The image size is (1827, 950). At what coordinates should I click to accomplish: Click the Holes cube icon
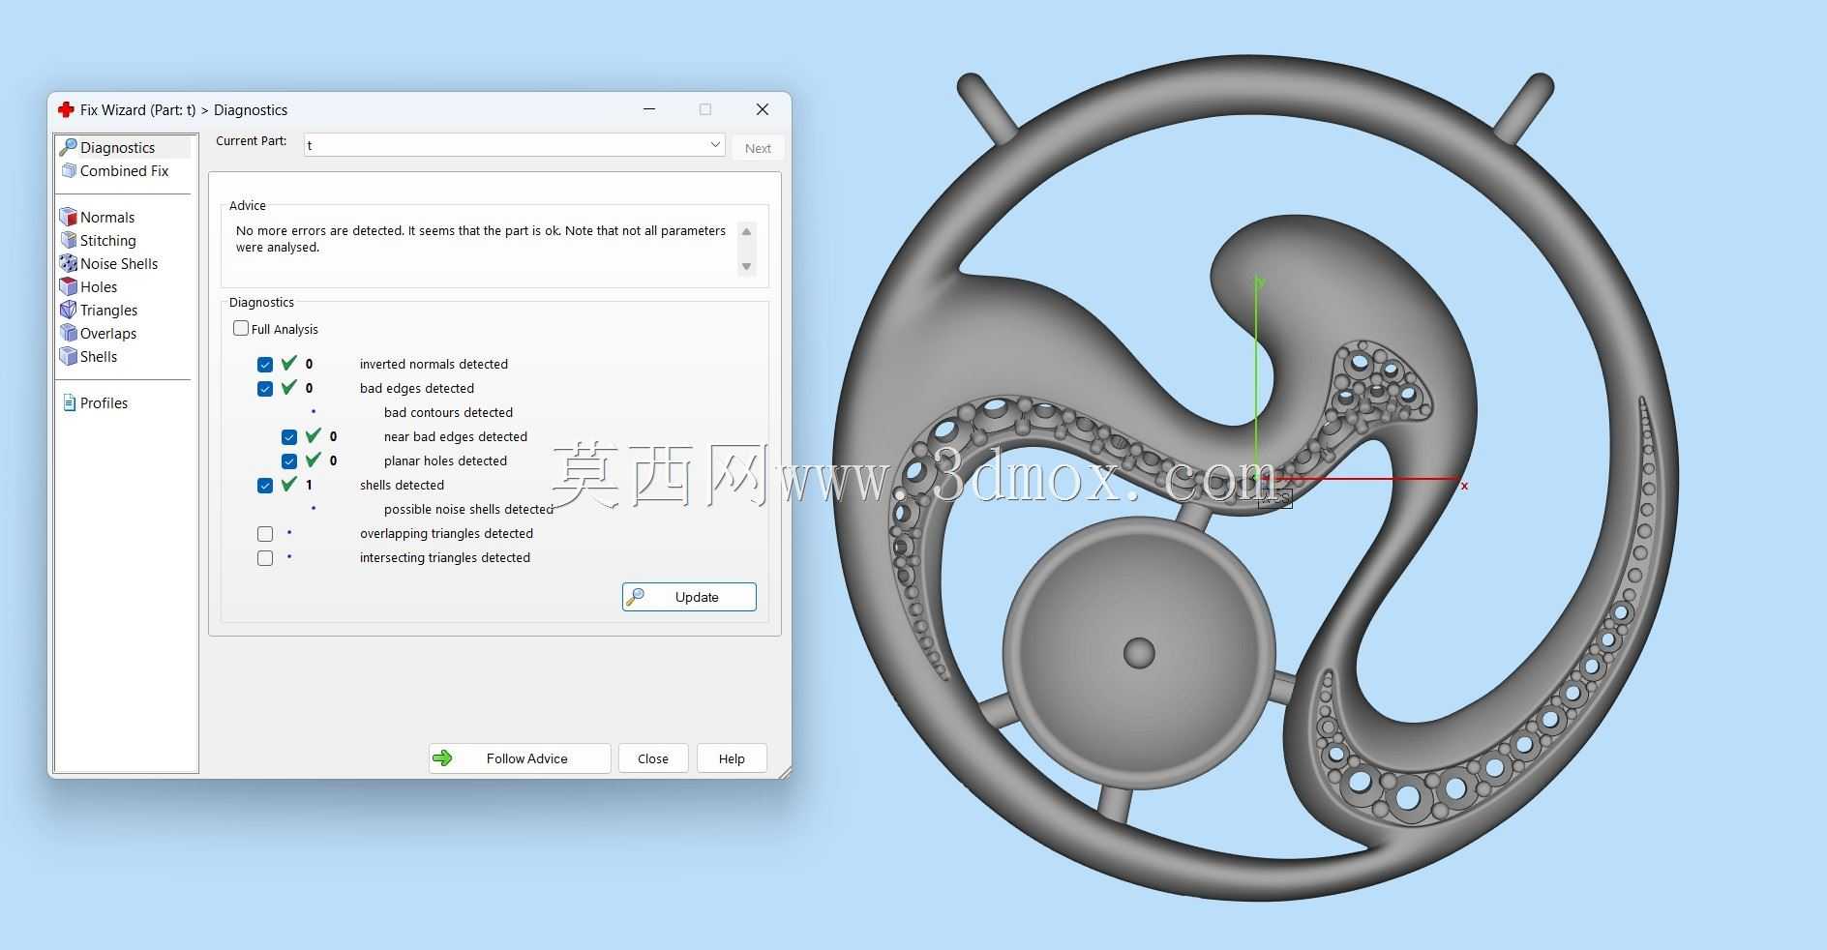click(x=68, y=286)
